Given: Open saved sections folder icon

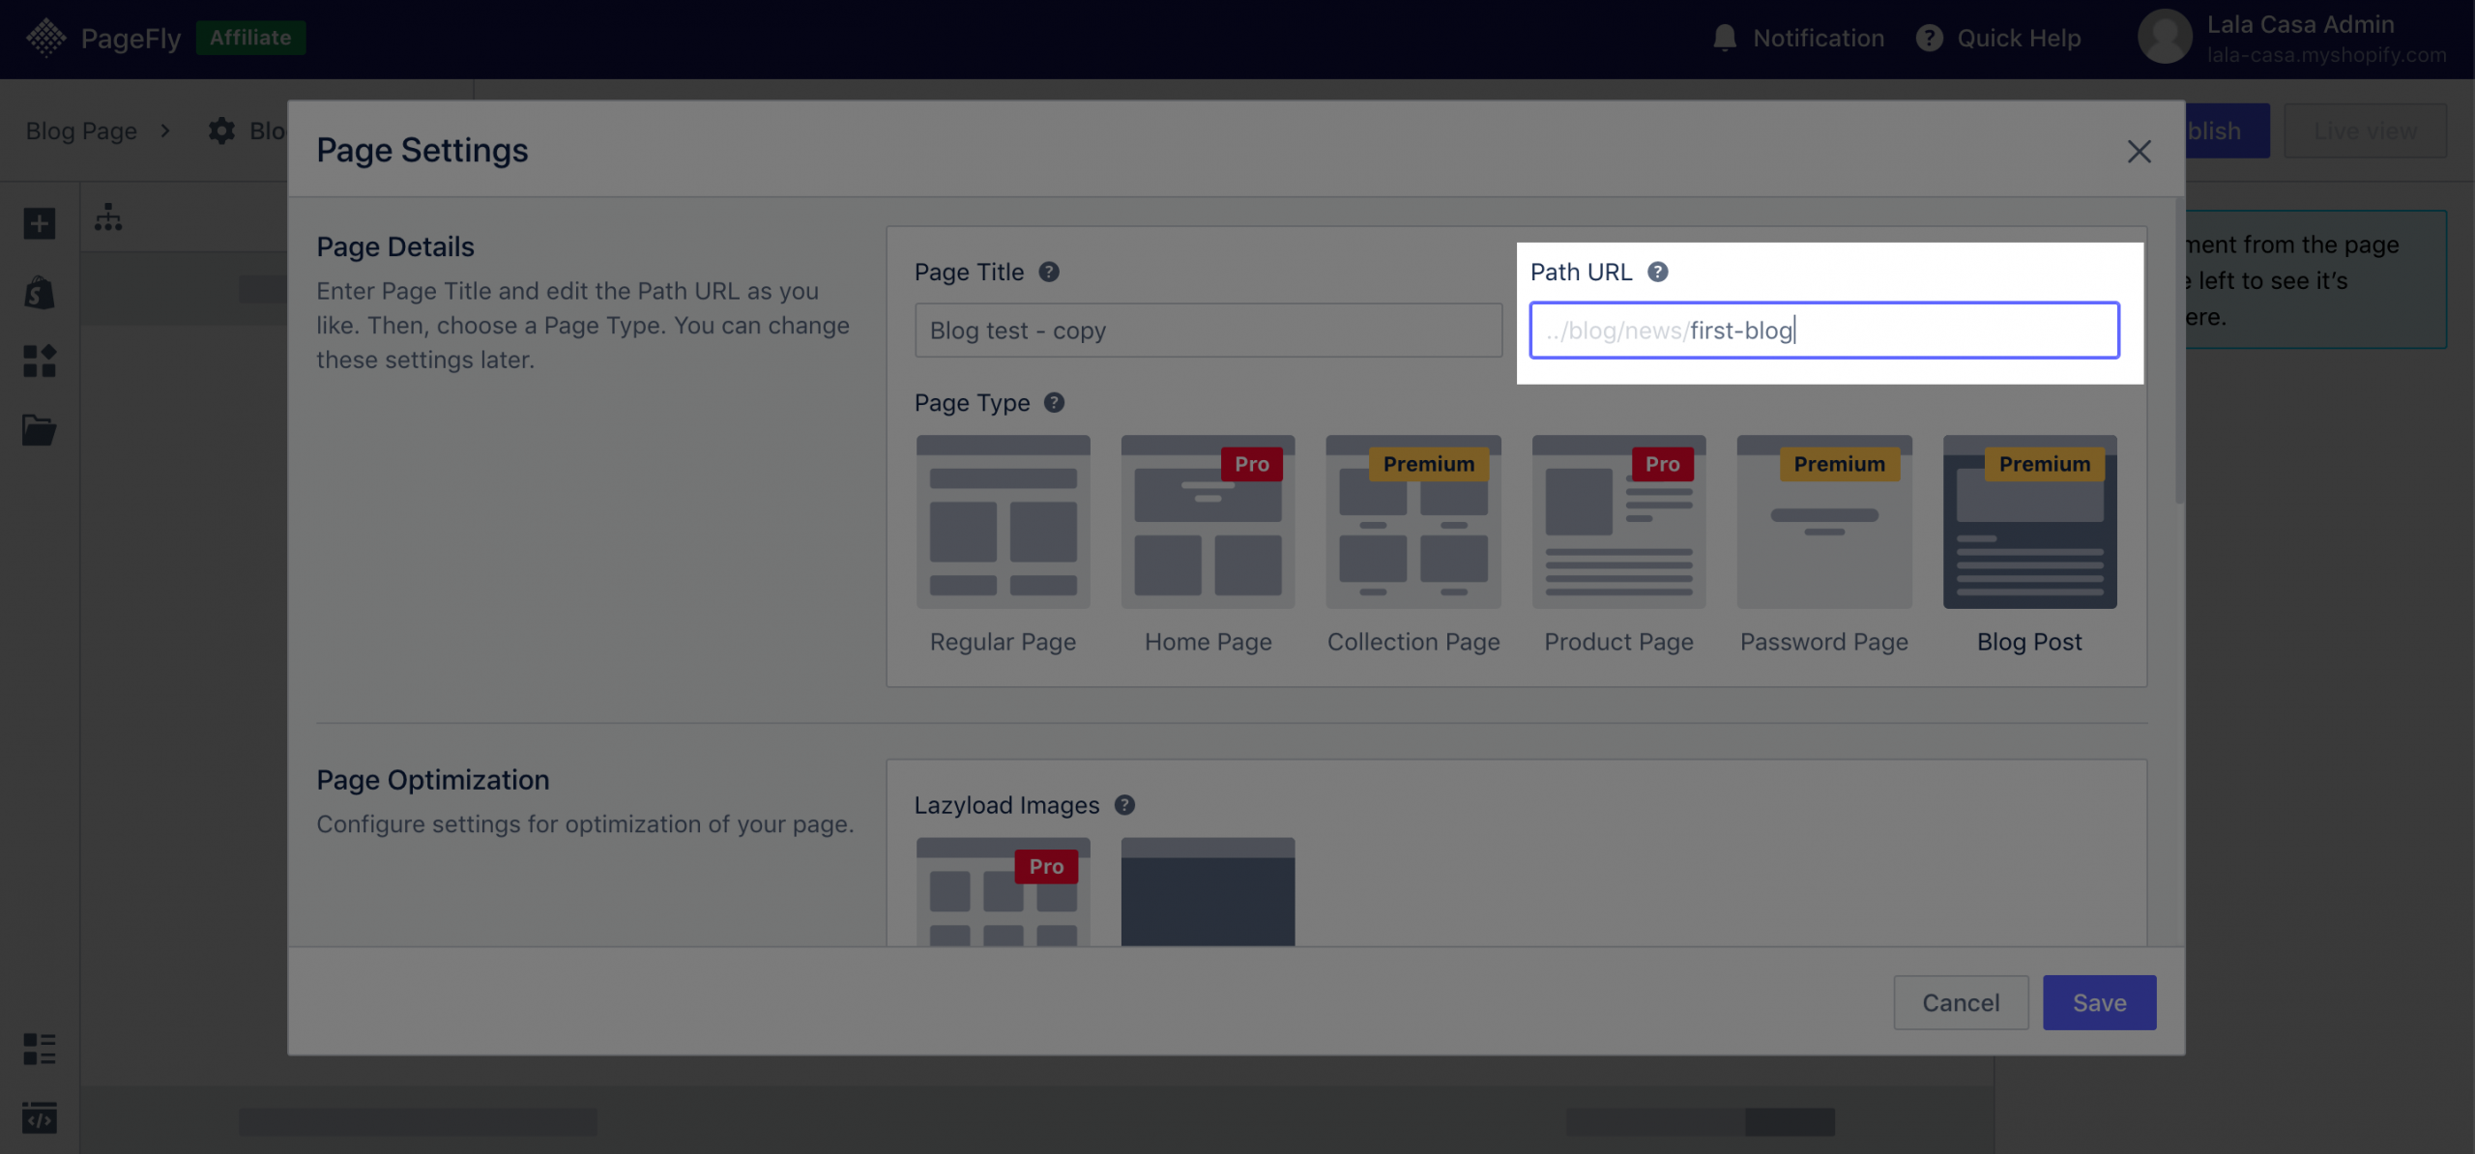Looking at the screenshot, I should [39, 429].
